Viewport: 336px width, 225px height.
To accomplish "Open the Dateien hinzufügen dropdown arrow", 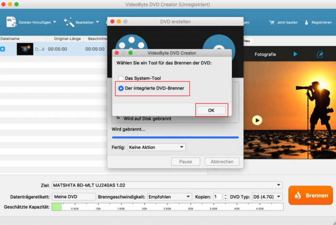I will [x=55, y=22].
